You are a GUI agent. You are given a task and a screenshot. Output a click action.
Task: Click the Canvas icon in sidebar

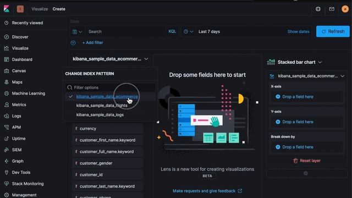click(x=7, y=71)
